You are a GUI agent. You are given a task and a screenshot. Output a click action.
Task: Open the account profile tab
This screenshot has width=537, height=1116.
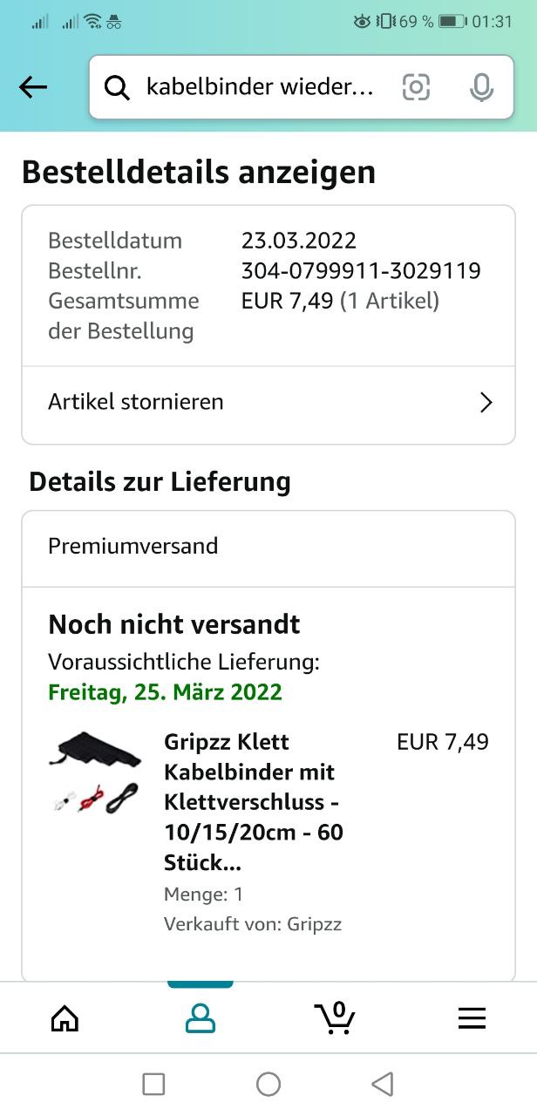(201, 1018)
